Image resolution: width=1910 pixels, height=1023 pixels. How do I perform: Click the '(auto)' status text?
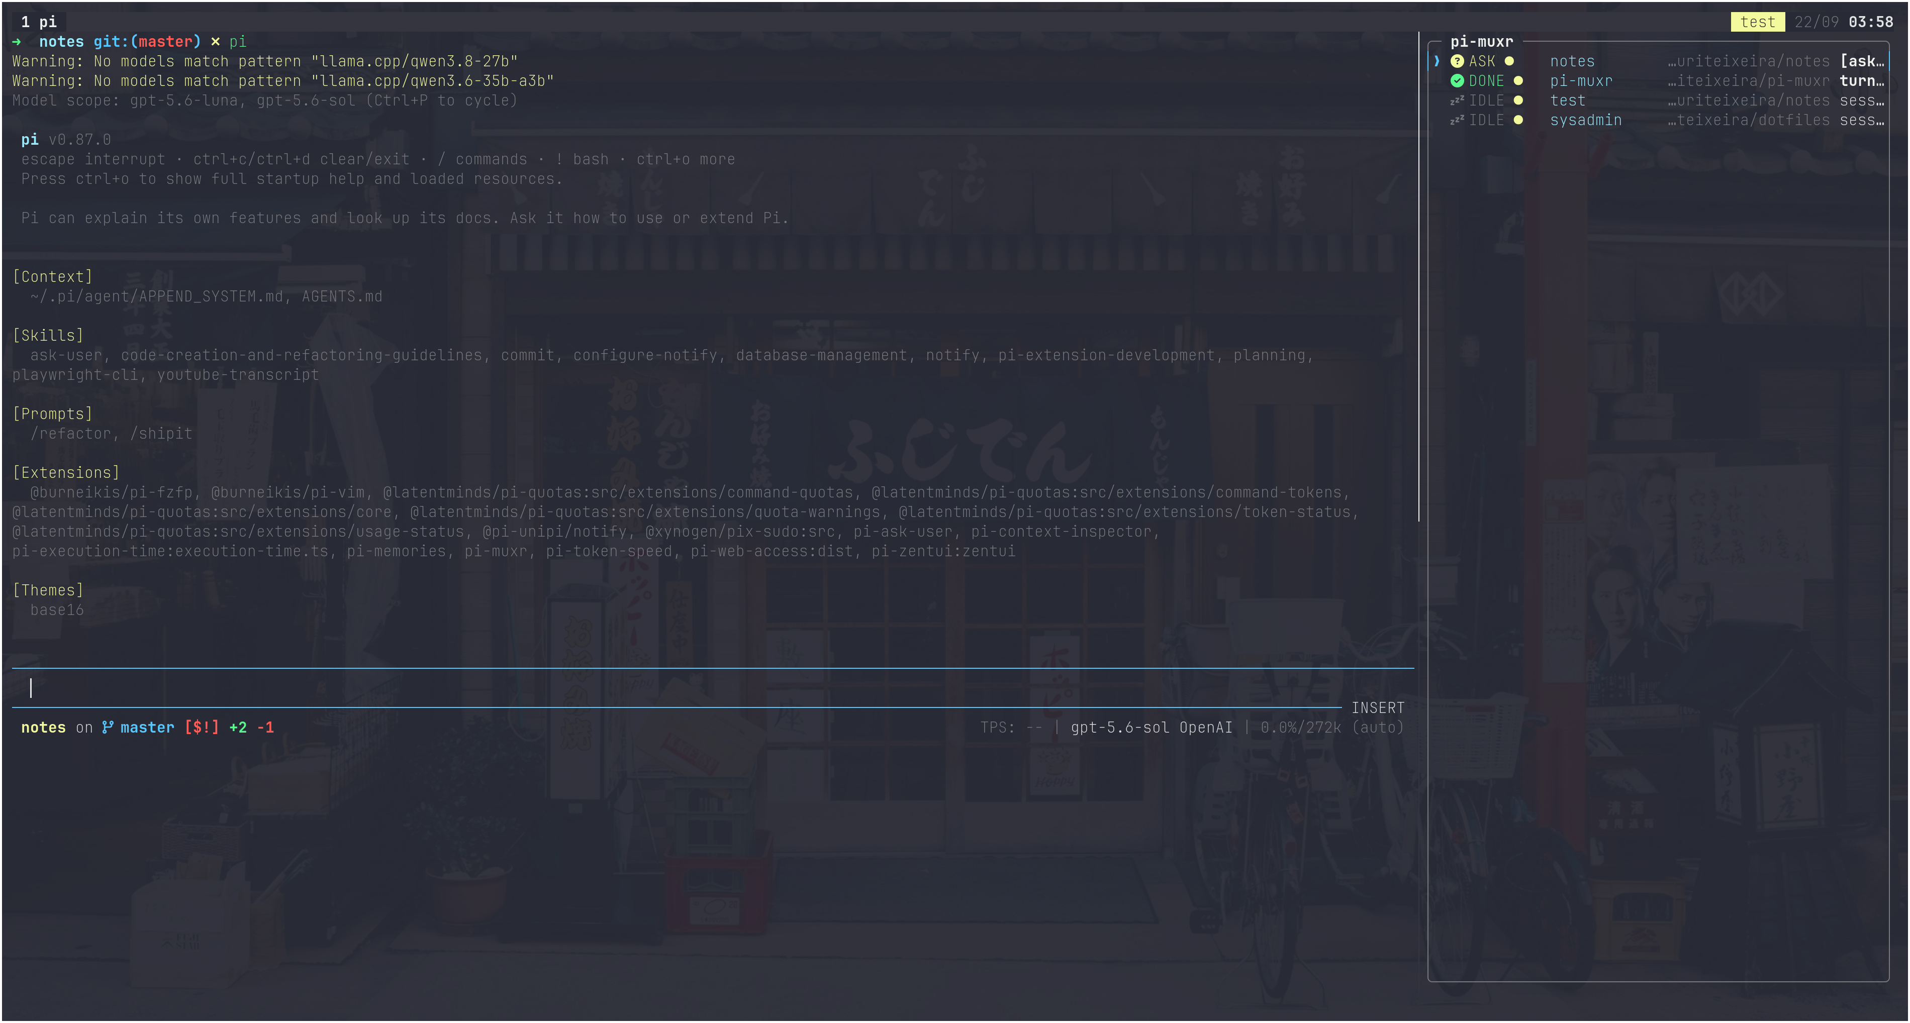pos(1378,727)
